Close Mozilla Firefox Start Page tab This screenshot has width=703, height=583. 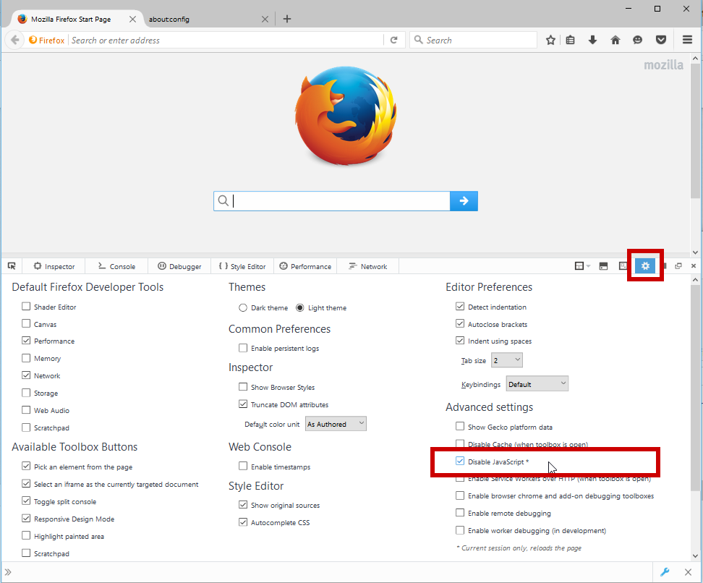[x=132, y=20]
